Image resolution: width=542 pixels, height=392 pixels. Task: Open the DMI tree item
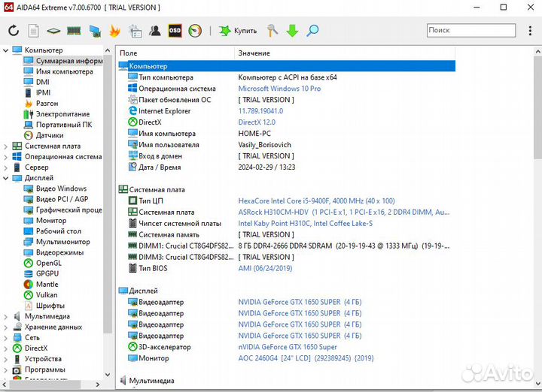click(36, 82)
